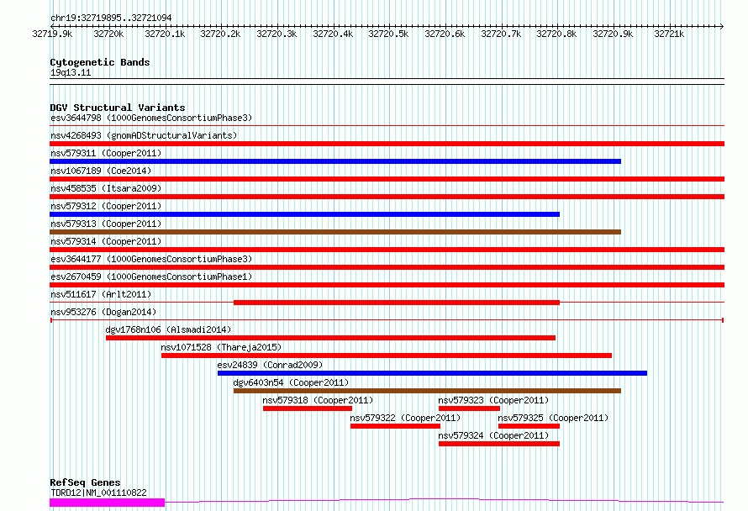Select the magenta TDRD12 exon block
Viewport: 748px width, 511px height.
tap(108, 503)
